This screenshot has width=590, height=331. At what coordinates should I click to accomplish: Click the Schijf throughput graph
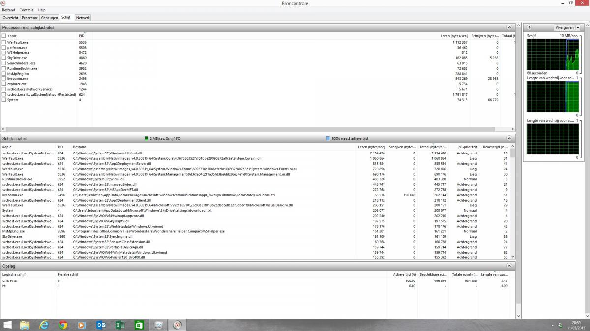click(x=553, y=54)
